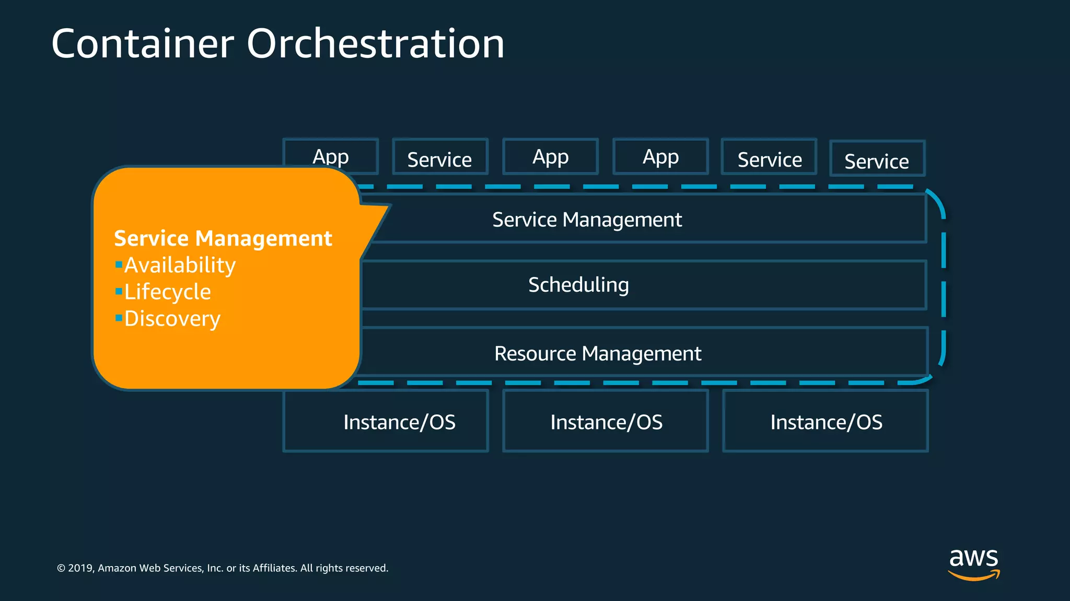1070x601 pixels.
Task: Click the Lifecycle bullet in orange callout
Action: tap(167, 292)
